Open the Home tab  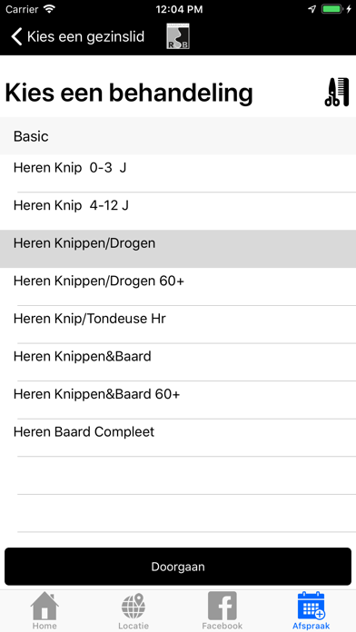click(44, 610)
